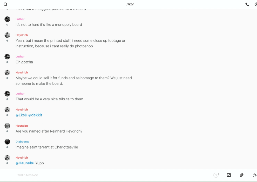This screenshot has height=182, width=257.
Task: Click the Luther name above the monopoly message
Action: coord(20,19)
